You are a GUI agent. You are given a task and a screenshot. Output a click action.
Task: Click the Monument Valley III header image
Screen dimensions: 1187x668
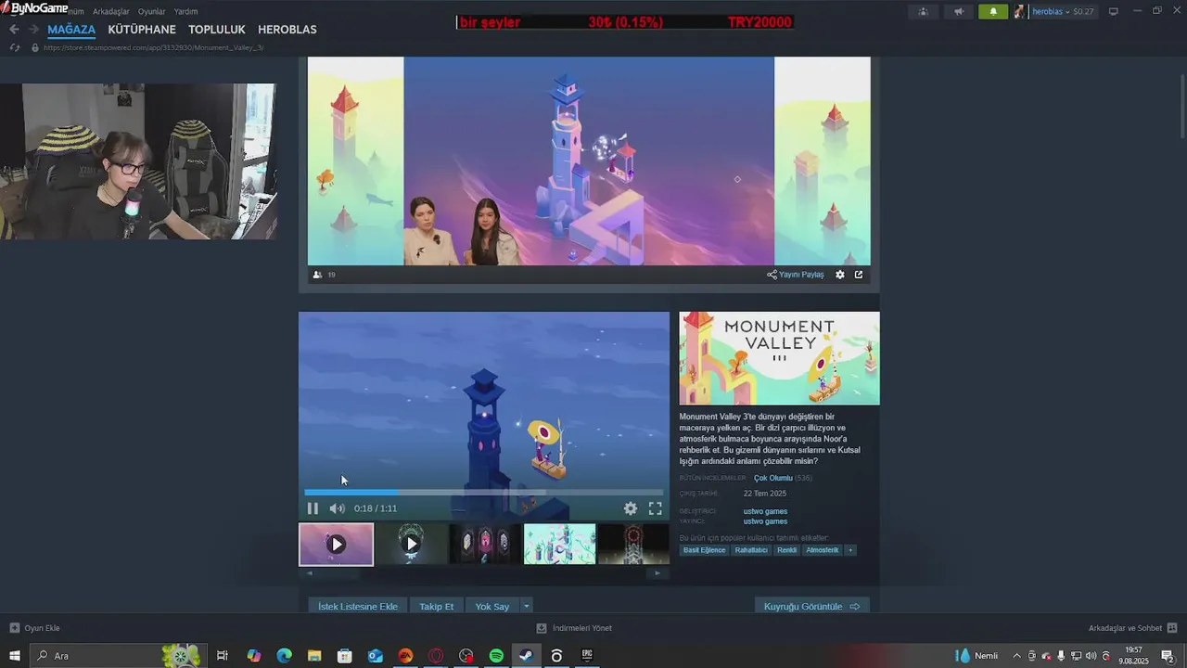pyautogui.click(x=779, y=358)
